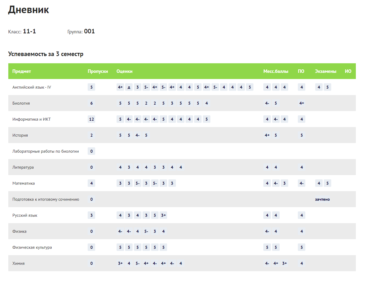Image resolution: width=366 pixels, height=284 pixels.
Task: Click the group value 001
Action: (89, 31)
